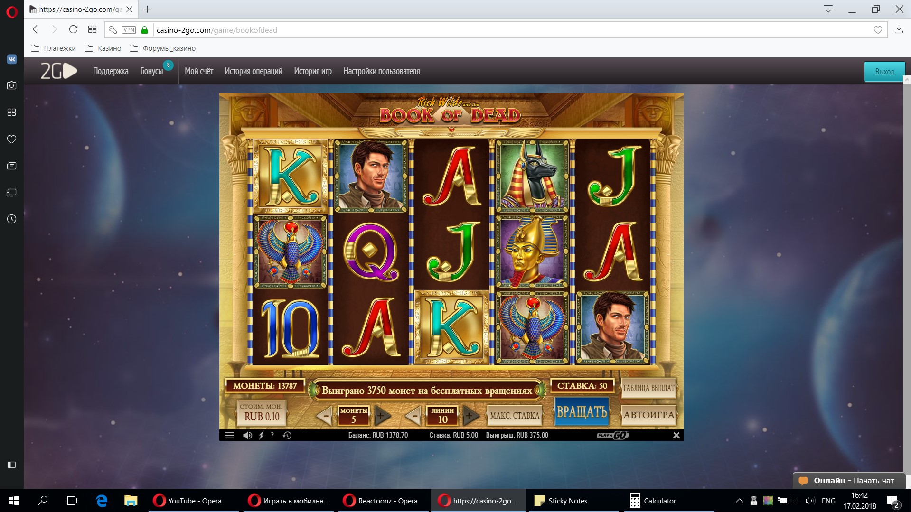Open the game menu hamburger icon

229,435
